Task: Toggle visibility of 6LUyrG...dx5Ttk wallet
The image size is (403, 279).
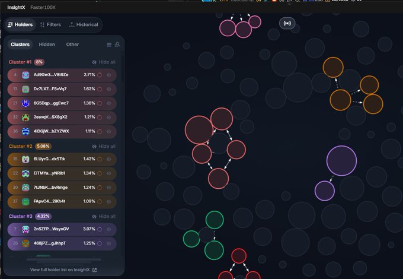Action: point(109,159)
